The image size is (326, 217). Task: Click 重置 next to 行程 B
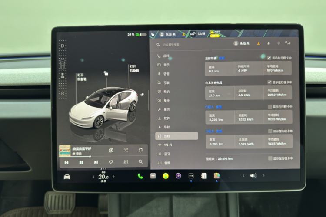pos(219,131)
